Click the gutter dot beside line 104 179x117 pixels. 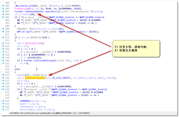tap(3, 14)
